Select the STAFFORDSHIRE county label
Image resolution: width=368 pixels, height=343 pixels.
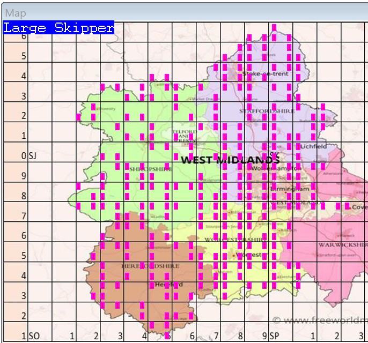pyautogui.click(x=267, y=111)
